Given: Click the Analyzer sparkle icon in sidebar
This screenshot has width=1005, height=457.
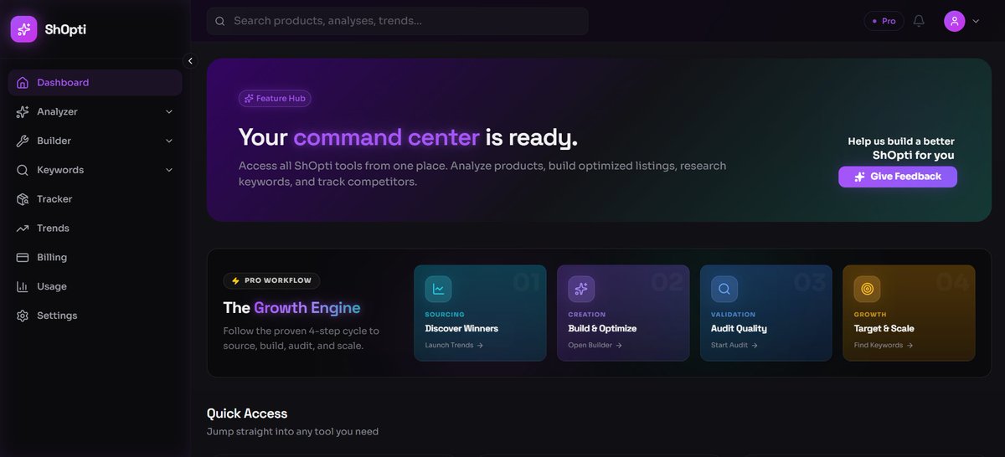Looking at the screenshot, I should click(x=22, y=111).
